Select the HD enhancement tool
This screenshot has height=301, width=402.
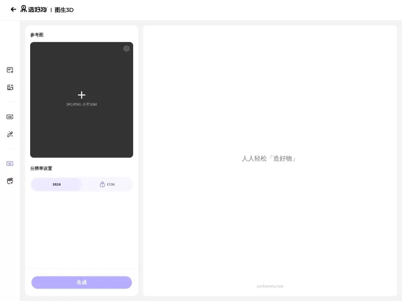[x=10, y=117]
